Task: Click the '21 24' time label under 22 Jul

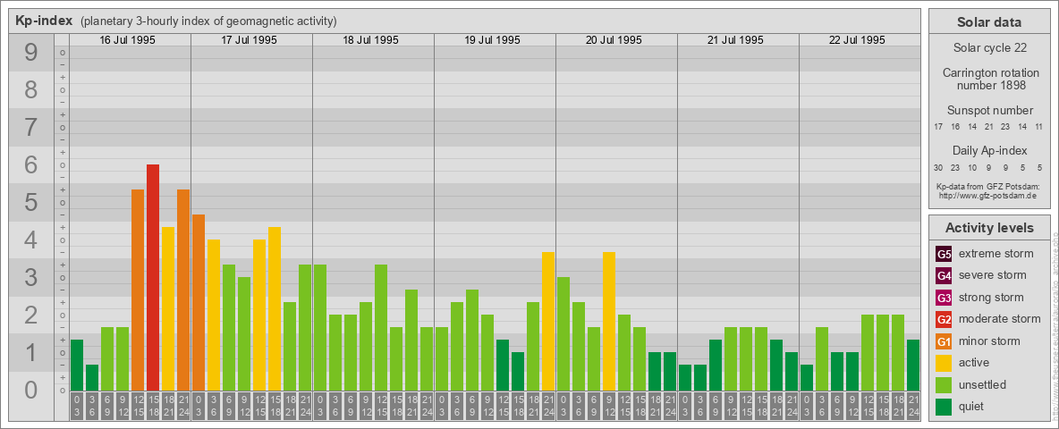Action: click(x=913, y=406)
